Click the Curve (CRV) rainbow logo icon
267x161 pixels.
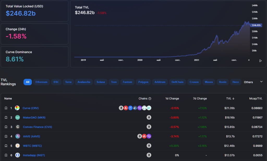coord(17,108)
